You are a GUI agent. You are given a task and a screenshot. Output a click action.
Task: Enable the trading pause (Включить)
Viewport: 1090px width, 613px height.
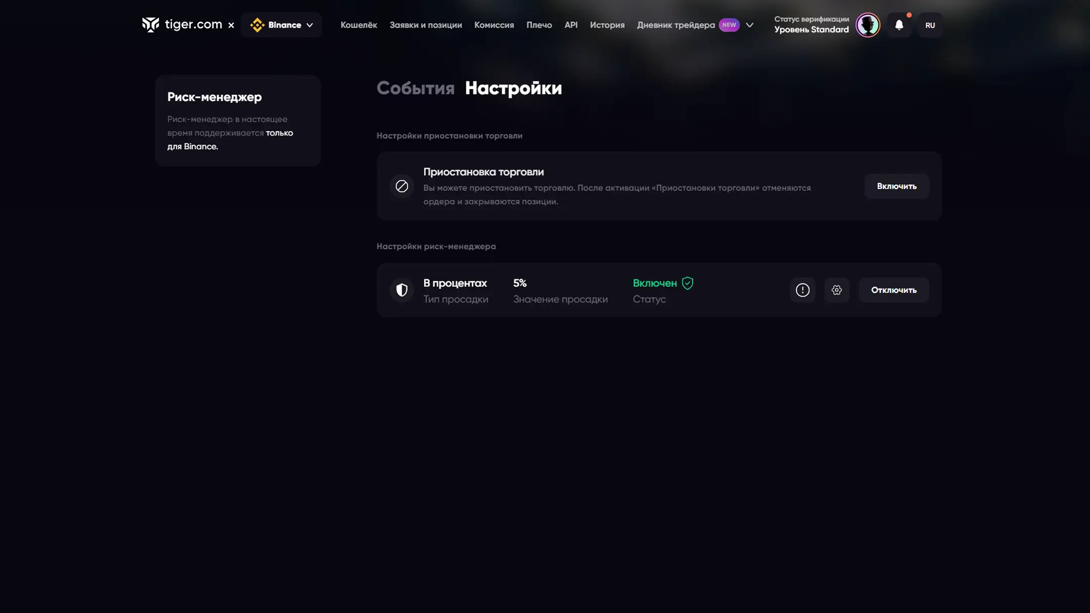[x=896, y=186]
